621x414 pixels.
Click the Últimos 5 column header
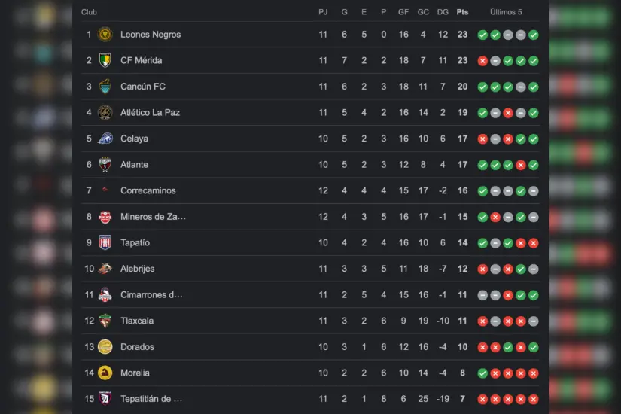[x=506, y=12]
